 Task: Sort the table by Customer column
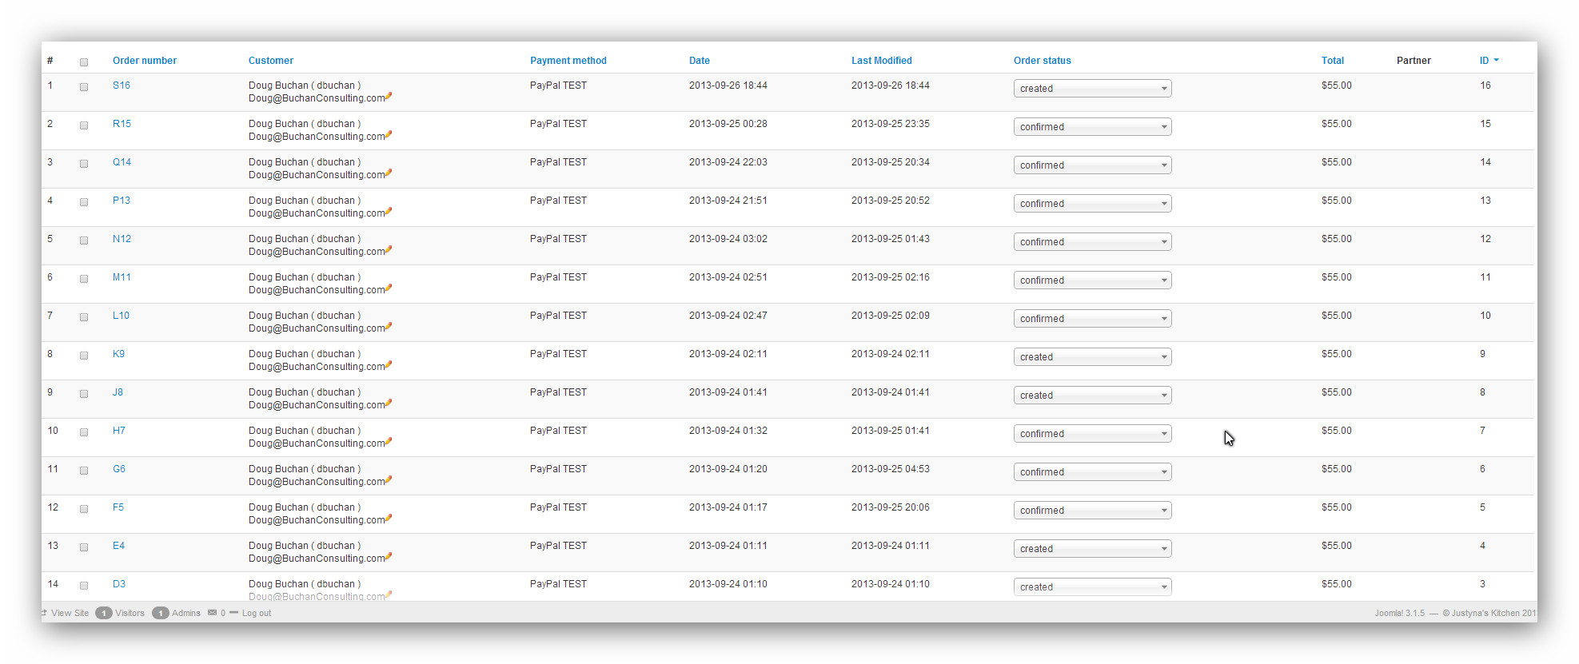(271, 61)
